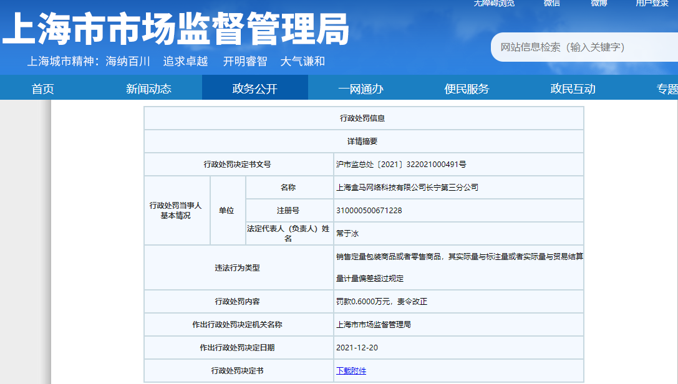Viewport: 678px width, 384px height.
Task: Click the 名称 label cell
Action: tap(288, 188)
